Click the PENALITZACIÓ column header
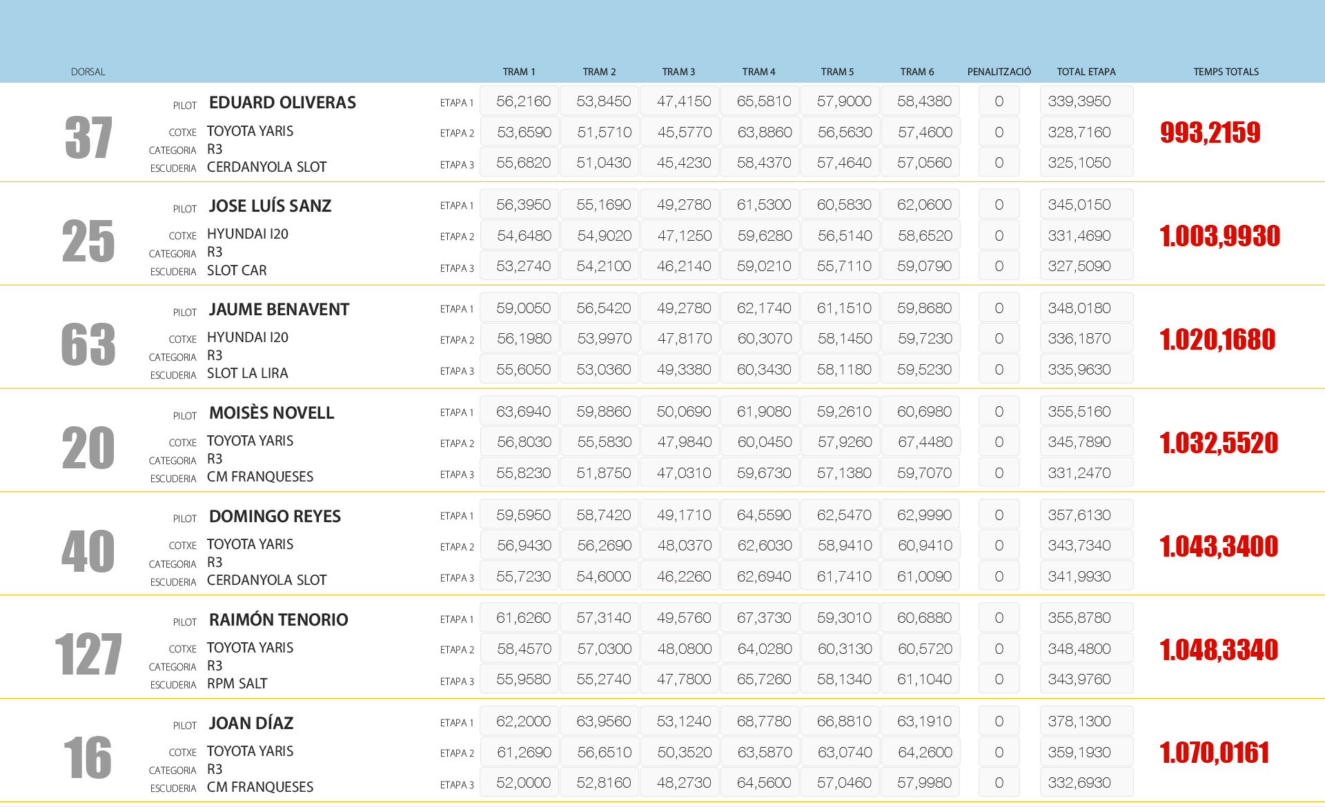 coord(999,72)
